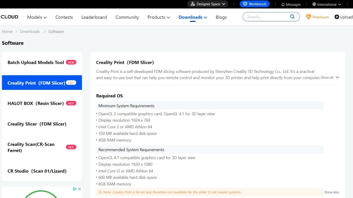
Task: Collapse requirements with Show less
Action: coord(332,192)
